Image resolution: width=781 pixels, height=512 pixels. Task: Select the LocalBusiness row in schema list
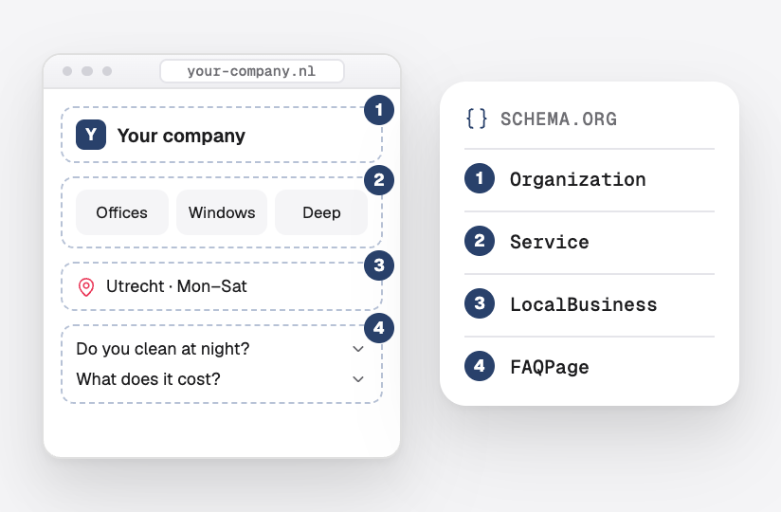pos(590,304)
